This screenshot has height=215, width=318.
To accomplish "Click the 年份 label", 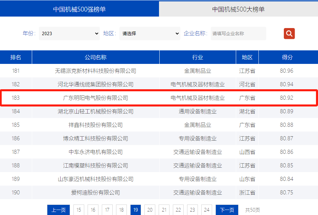I will click(29, 33).
